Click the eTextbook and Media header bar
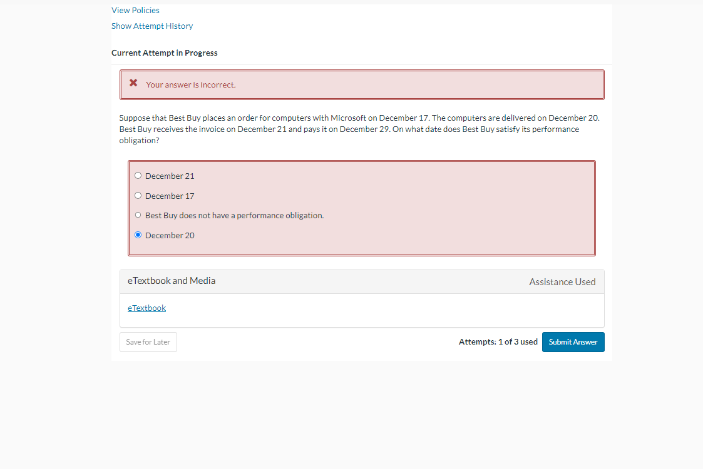The width and height of the screenshot is (703, 469). click(x=362, y=281)
